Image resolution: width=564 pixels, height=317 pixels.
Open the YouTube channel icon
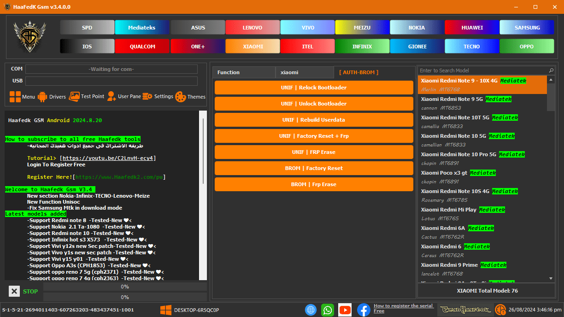click(x=345, y=310)
